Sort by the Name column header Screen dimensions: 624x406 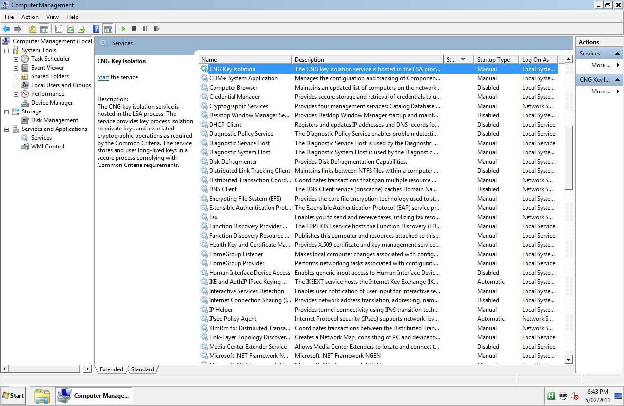245,60
